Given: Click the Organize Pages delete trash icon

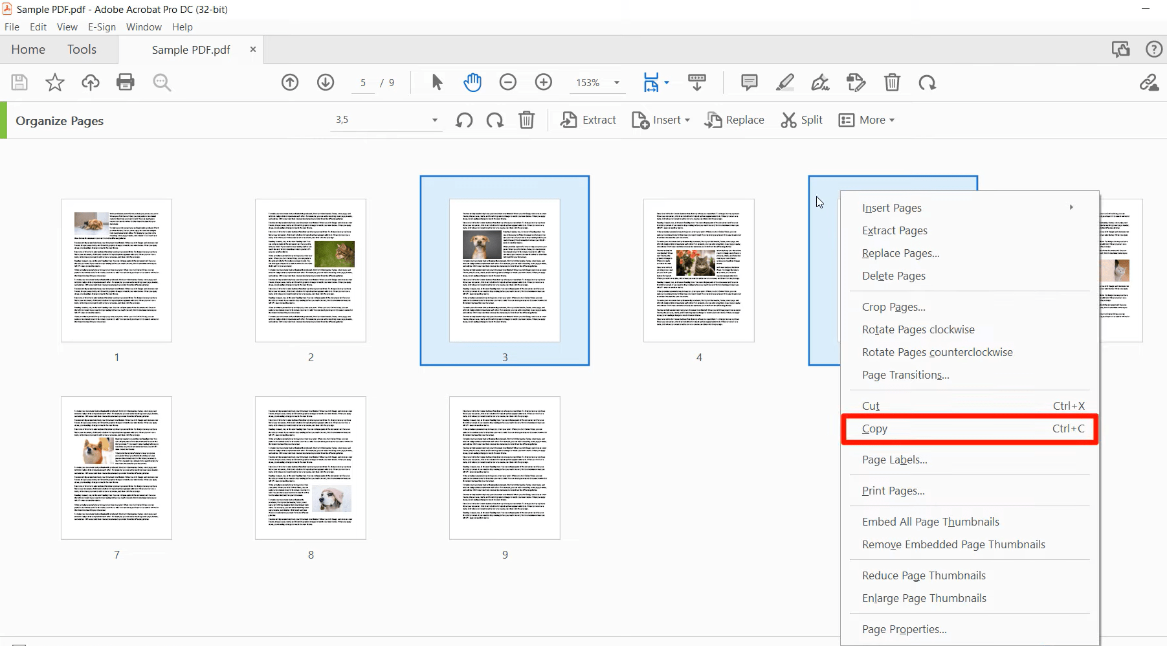Looking at the screenshot, I should [x=526, y=120].
